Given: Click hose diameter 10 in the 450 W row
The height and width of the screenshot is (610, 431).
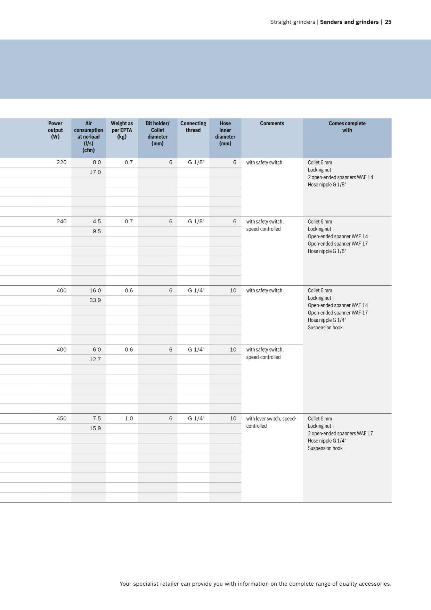Looking at the screenshot, I should [x=233, y=418].
